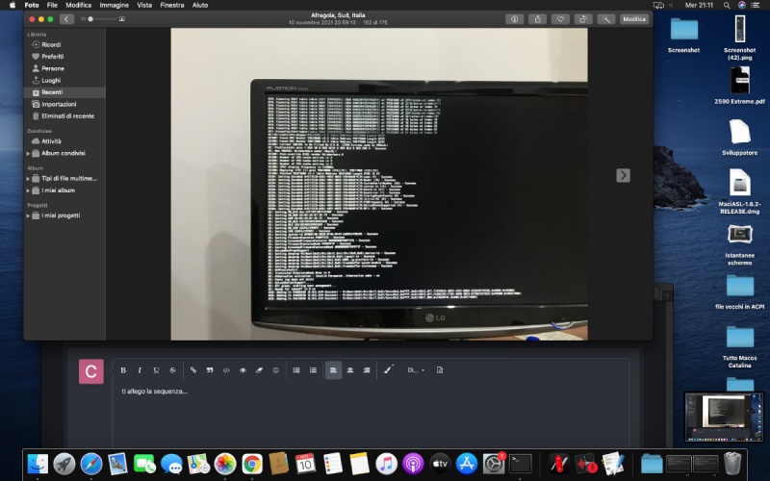Image resolution: width=770 pixels, height=481 pixels.
Task: Go back with the Foto toolbar back arrow
Action: (x=66, y=19)
